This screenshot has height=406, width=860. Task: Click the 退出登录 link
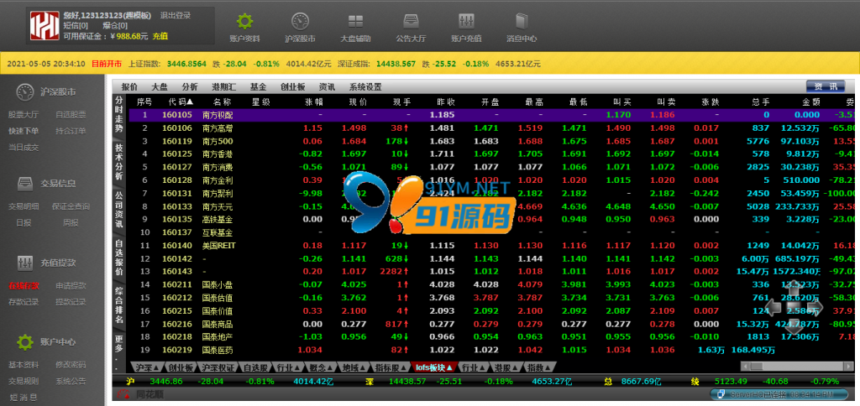(176, 15)
